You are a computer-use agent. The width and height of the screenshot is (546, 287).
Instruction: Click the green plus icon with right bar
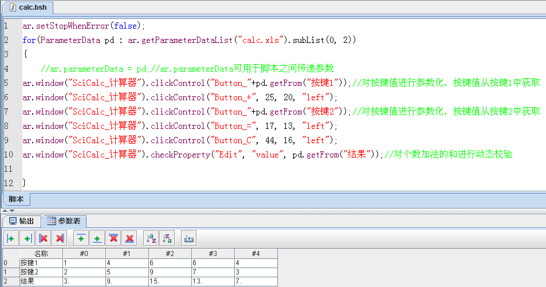[x=27, y=238]
